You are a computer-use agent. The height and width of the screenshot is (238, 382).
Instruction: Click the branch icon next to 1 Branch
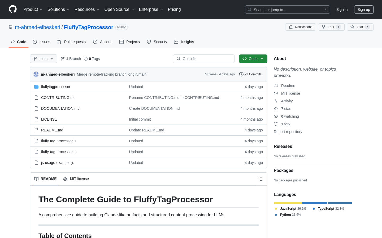point(63,59)
